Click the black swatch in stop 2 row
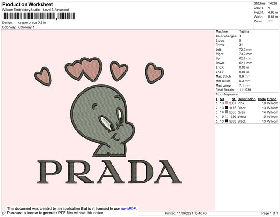 (227, 108)
